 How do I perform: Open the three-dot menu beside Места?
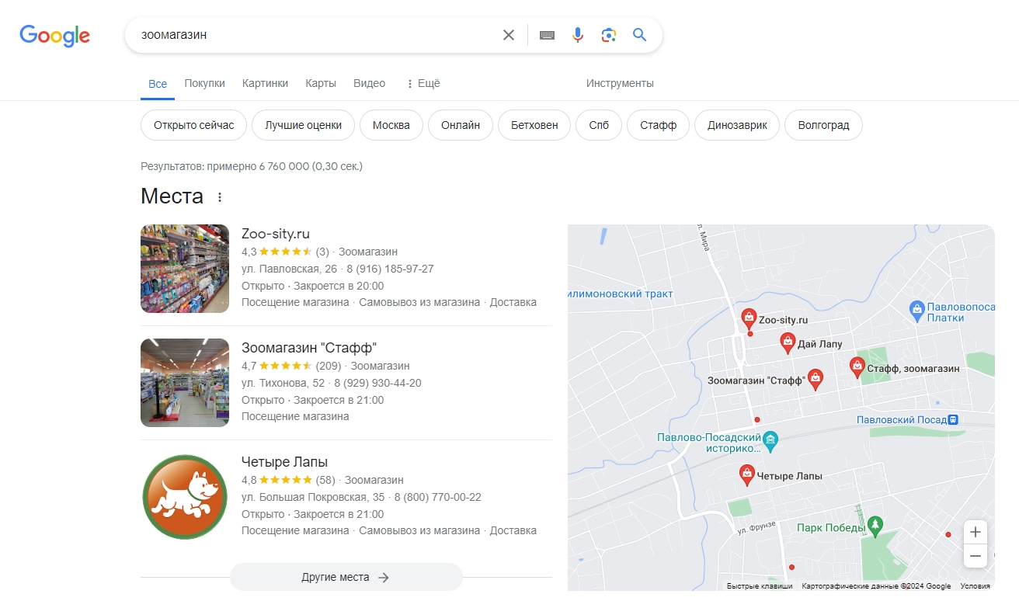(220, 197)
